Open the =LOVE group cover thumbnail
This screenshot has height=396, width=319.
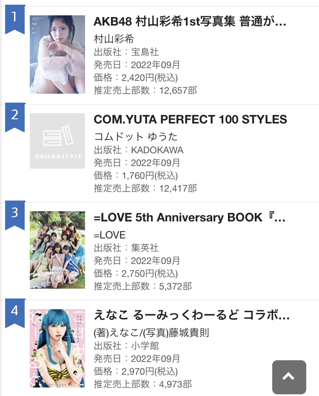coord(57,250)
